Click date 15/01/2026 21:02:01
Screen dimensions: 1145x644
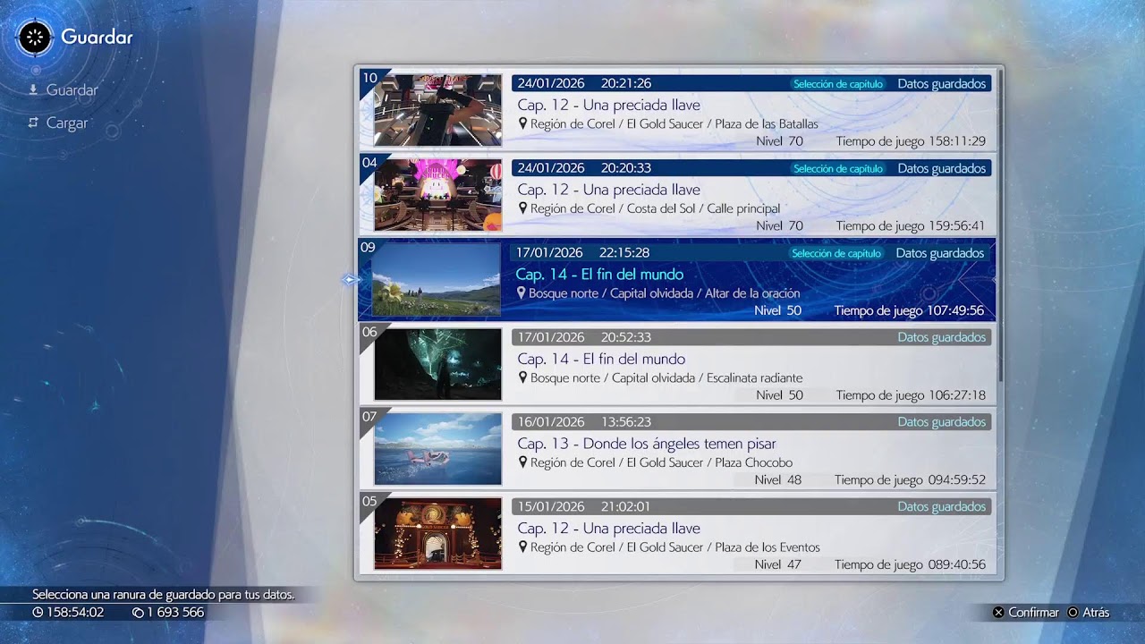point(584,507)
